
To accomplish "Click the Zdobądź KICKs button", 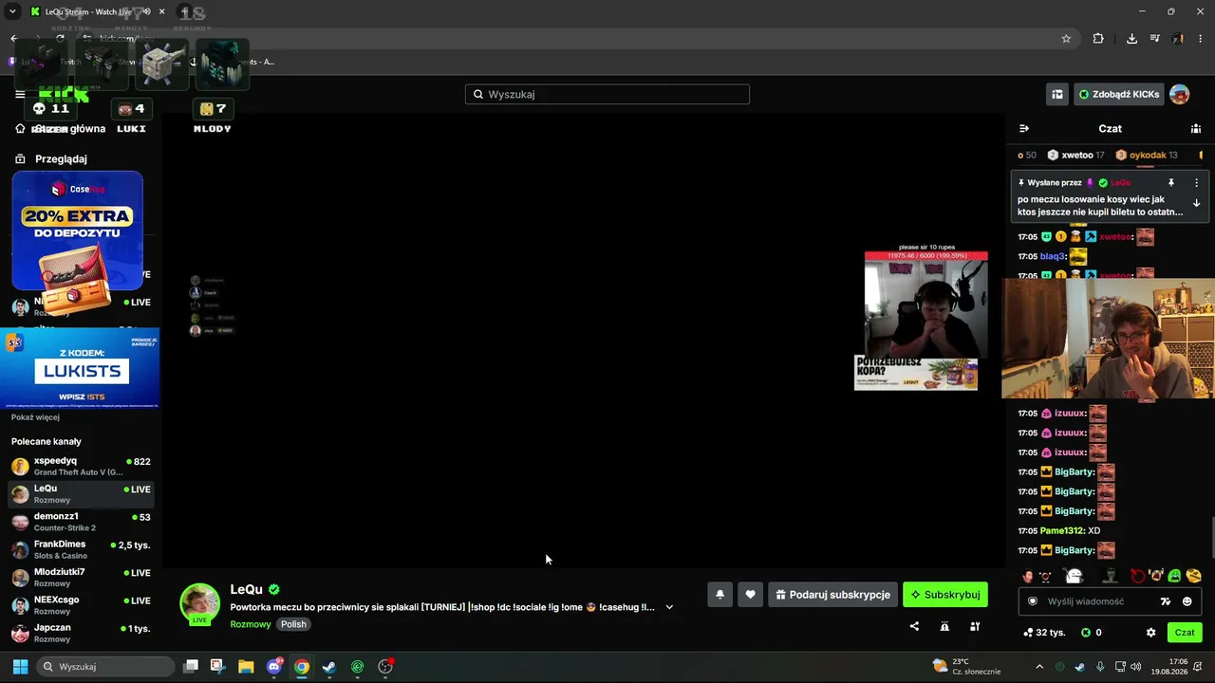I will click(x=1119, y=94).
